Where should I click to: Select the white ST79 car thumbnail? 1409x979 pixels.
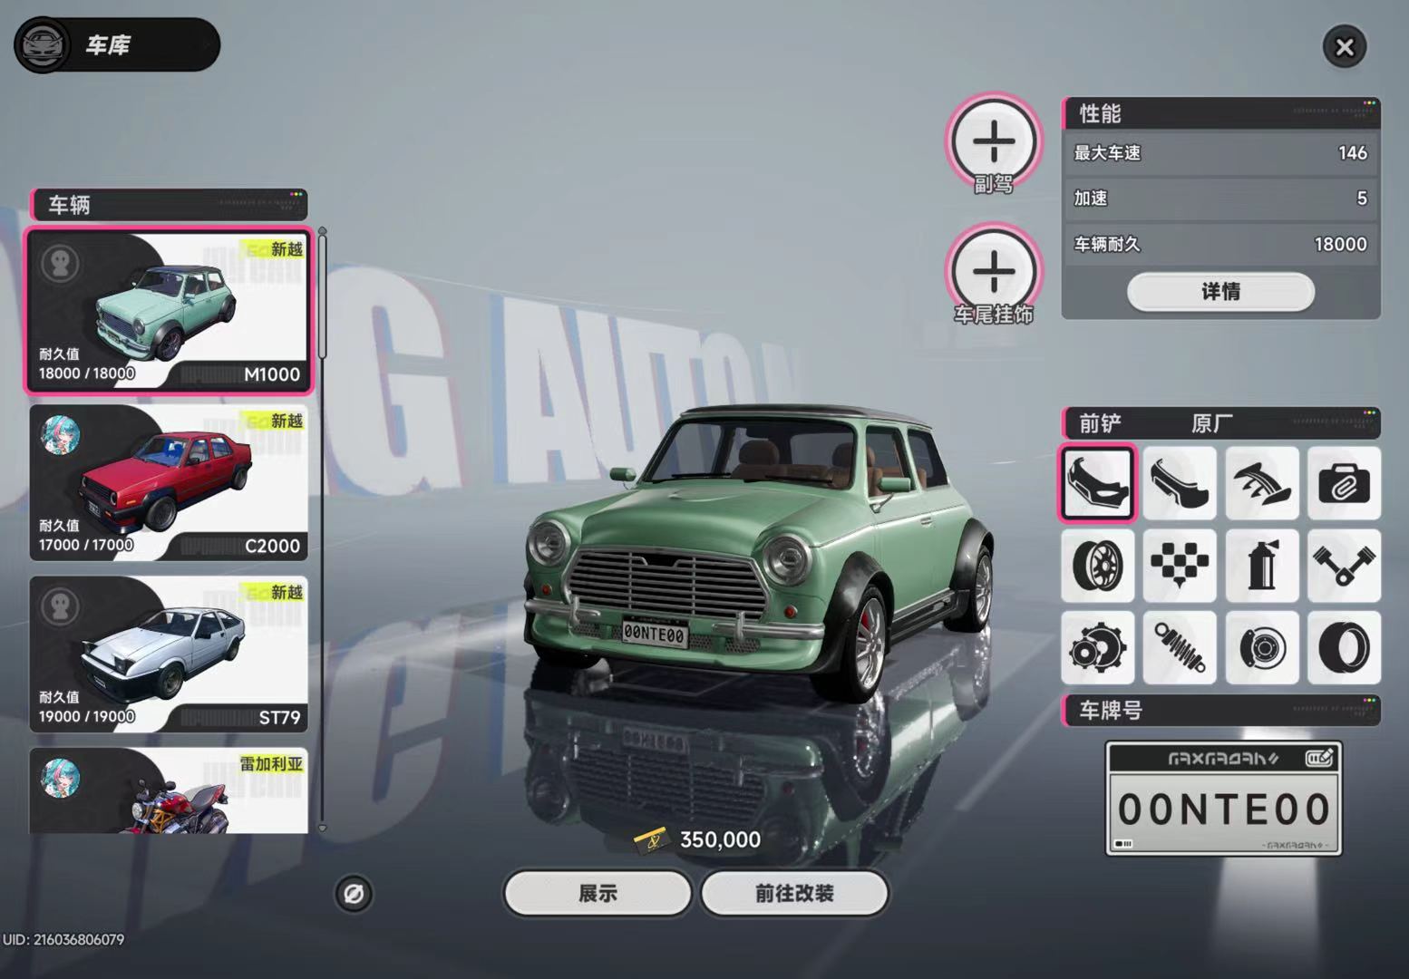tap(169, 654)
